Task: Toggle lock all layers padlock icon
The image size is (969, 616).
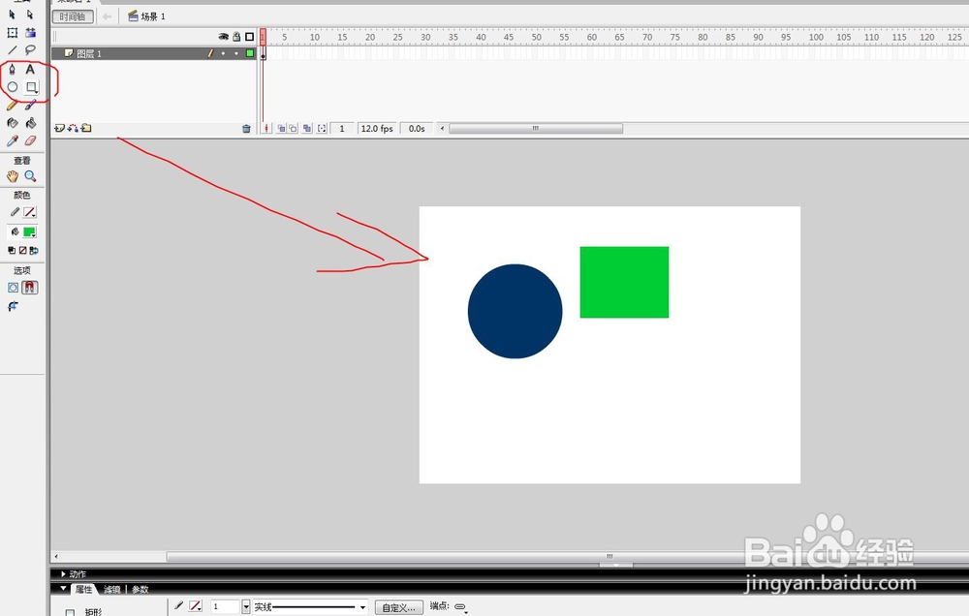Action: click(236, 37)
